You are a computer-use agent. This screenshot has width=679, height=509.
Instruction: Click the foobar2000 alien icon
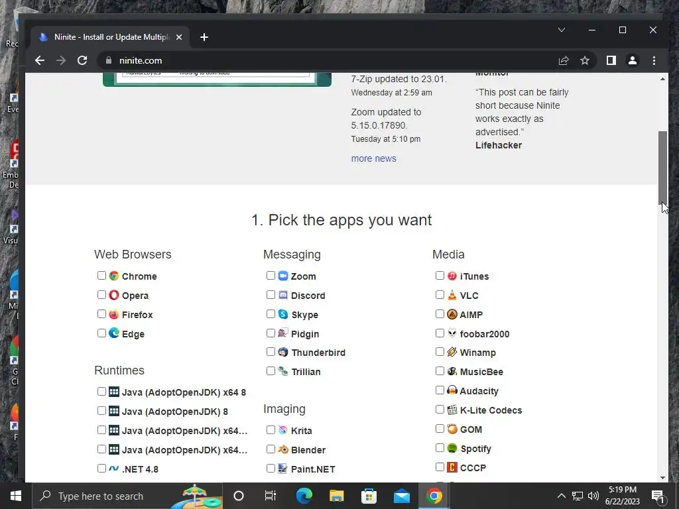(x=452, y=333)
